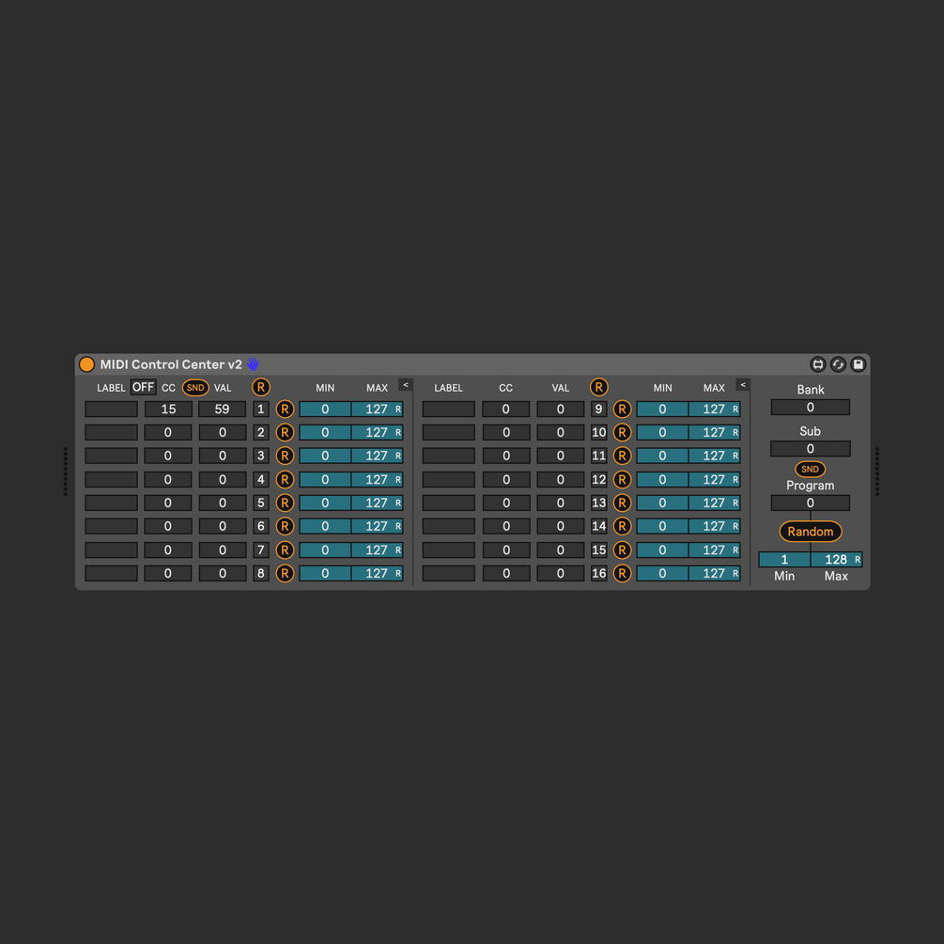Image resolution: width=944 pixels, height=944 pixels.
Task: Toggle the OFF label switch
Action: click(x=144, y=387)
